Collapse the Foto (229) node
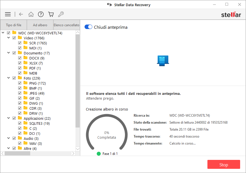Screen dimensions: 246x173 pos(9,78)
